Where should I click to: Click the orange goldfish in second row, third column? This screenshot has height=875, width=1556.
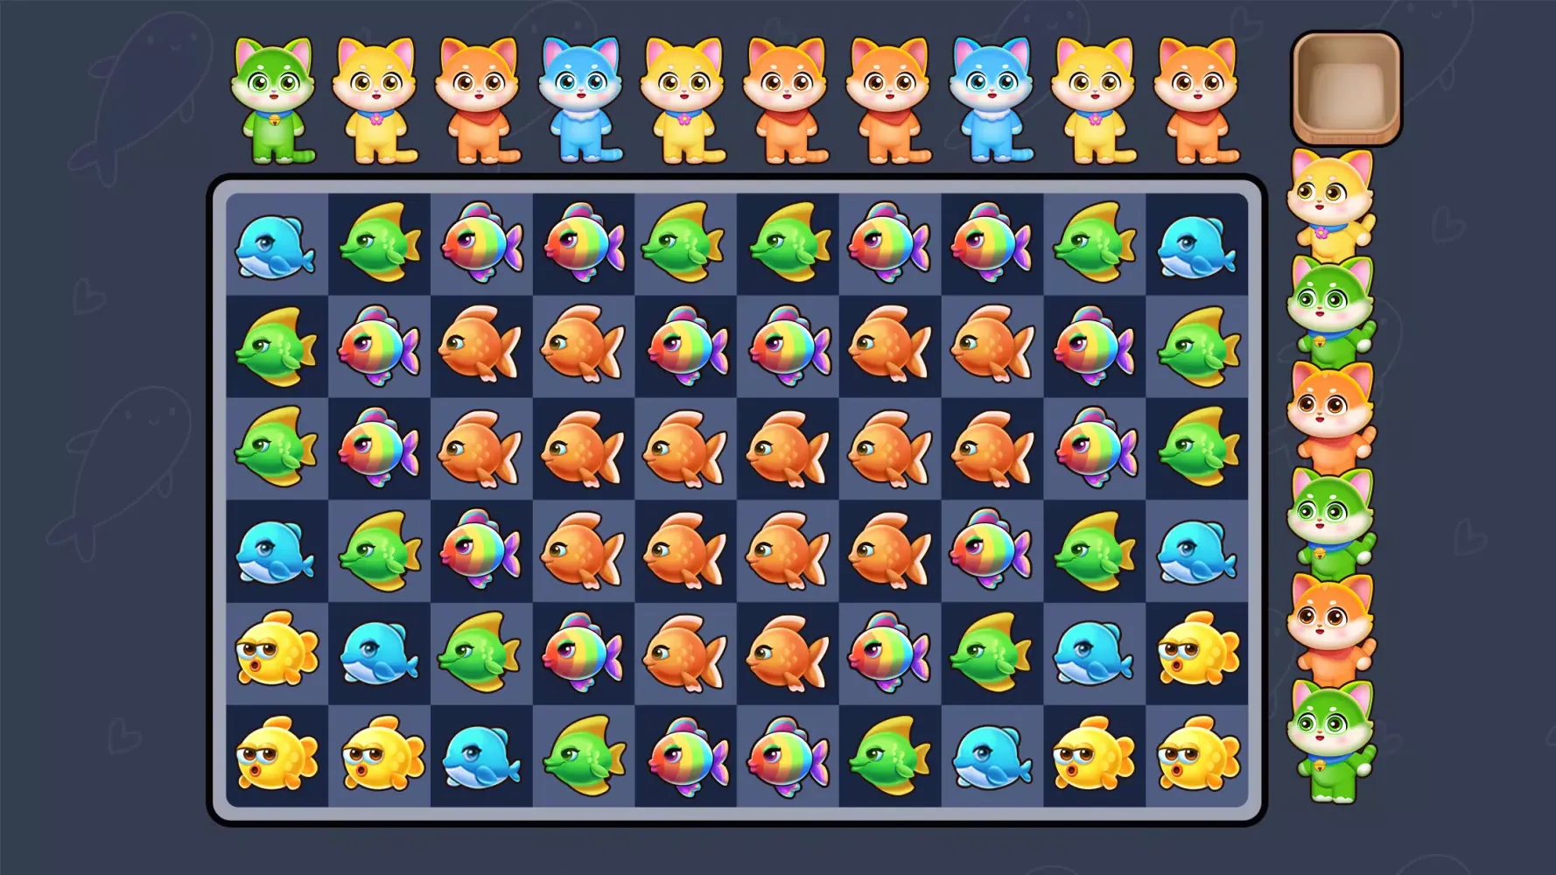tap(480, 346)
